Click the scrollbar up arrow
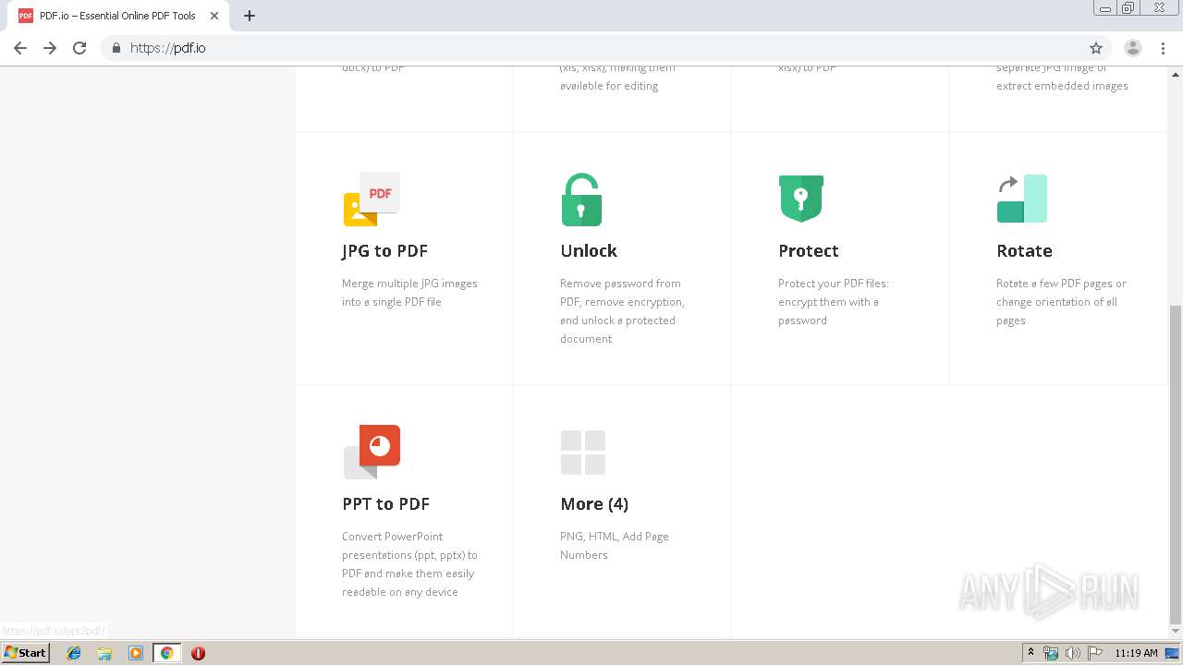The image size is (1183, 665). (x=1176, y=73)
